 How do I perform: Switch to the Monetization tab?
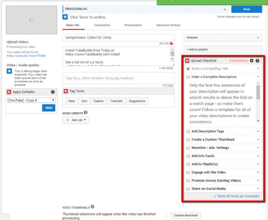click(133, 25)
